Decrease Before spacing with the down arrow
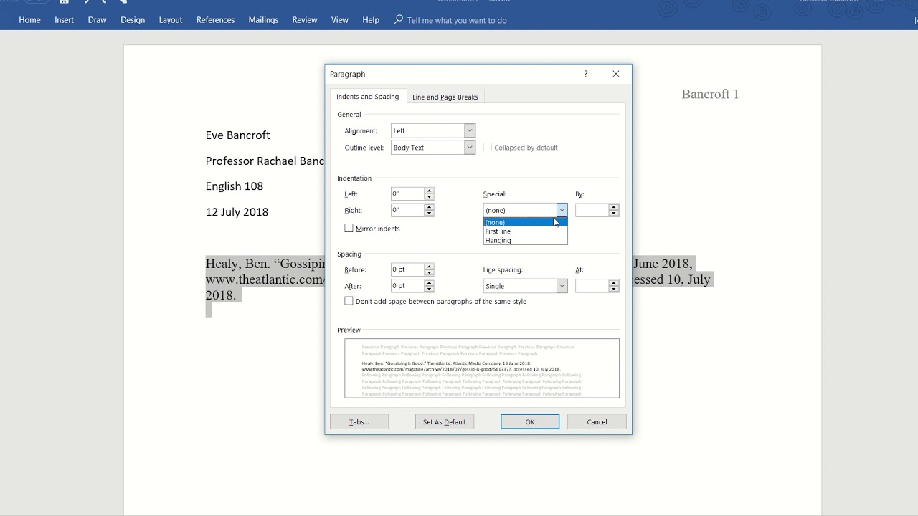The width and height of the screenshot is (918, 516). point(430,273)
